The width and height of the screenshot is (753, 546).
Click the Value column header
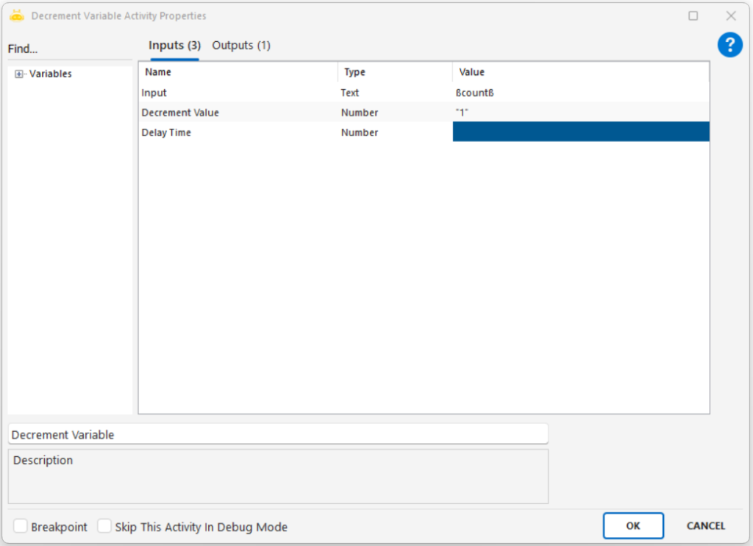pyautogui.click(x=580, y=72)
